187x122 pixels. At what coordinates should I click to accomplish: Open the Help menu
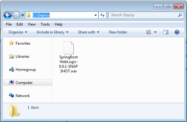click(x=58, y=24)
